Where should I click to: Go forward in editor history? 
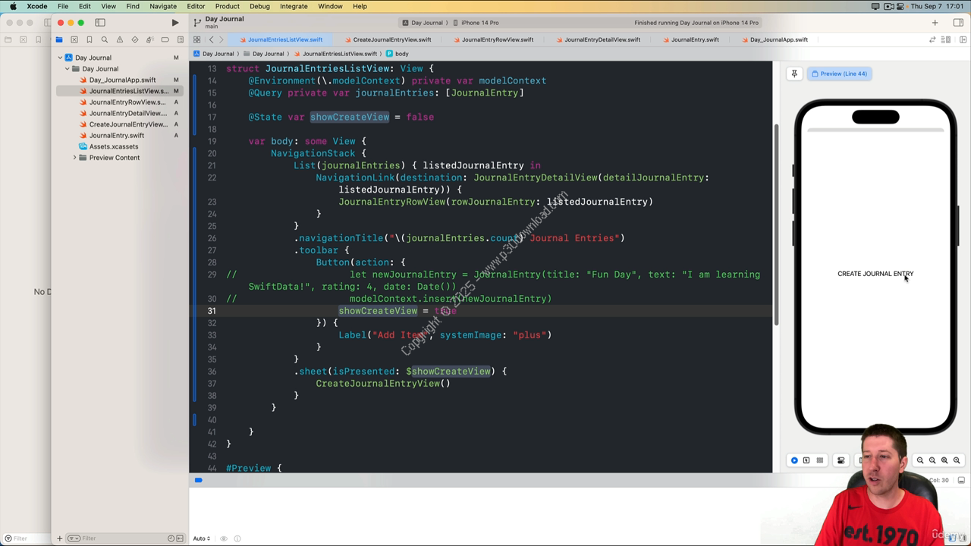(221, 39)
